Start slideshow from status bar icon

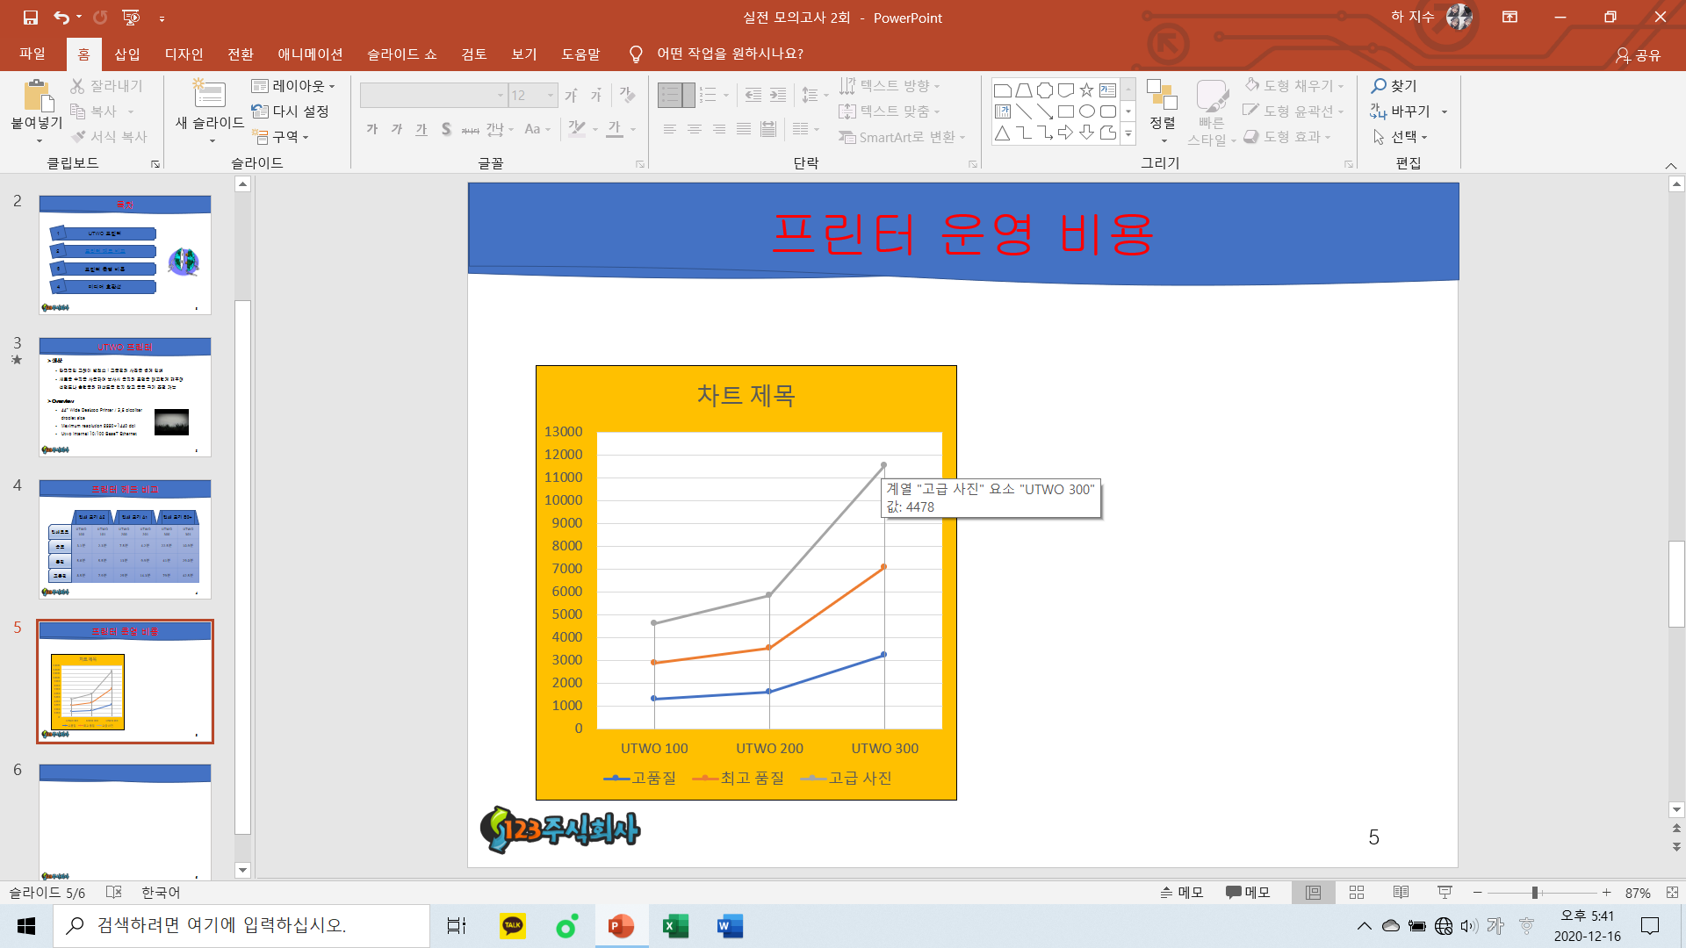click(1445, 892)
